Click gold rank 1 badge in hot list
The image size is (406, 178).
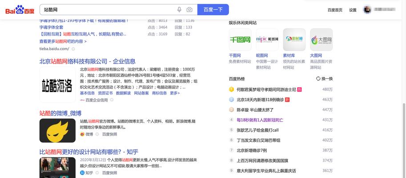click(232, 89)
